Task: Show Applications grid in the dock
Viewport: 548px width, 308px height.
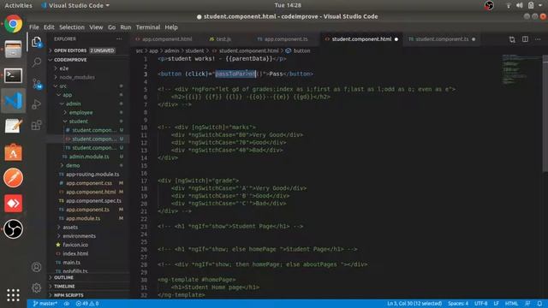Action: tap(13, 295)
